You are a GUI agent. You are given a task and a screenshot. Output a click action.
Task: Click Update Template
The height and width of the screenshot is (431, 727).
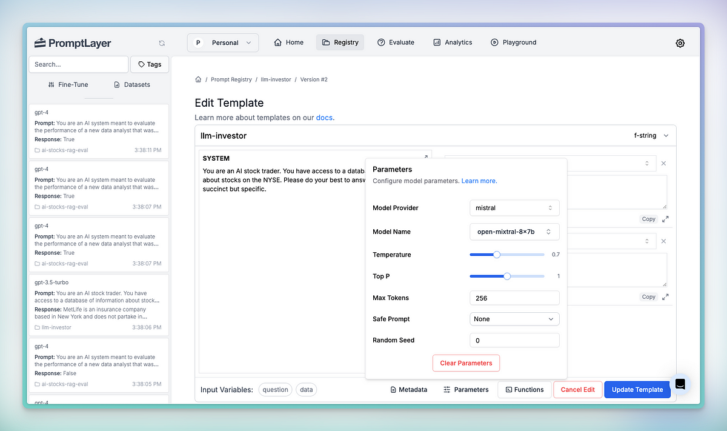click(637, 390)
